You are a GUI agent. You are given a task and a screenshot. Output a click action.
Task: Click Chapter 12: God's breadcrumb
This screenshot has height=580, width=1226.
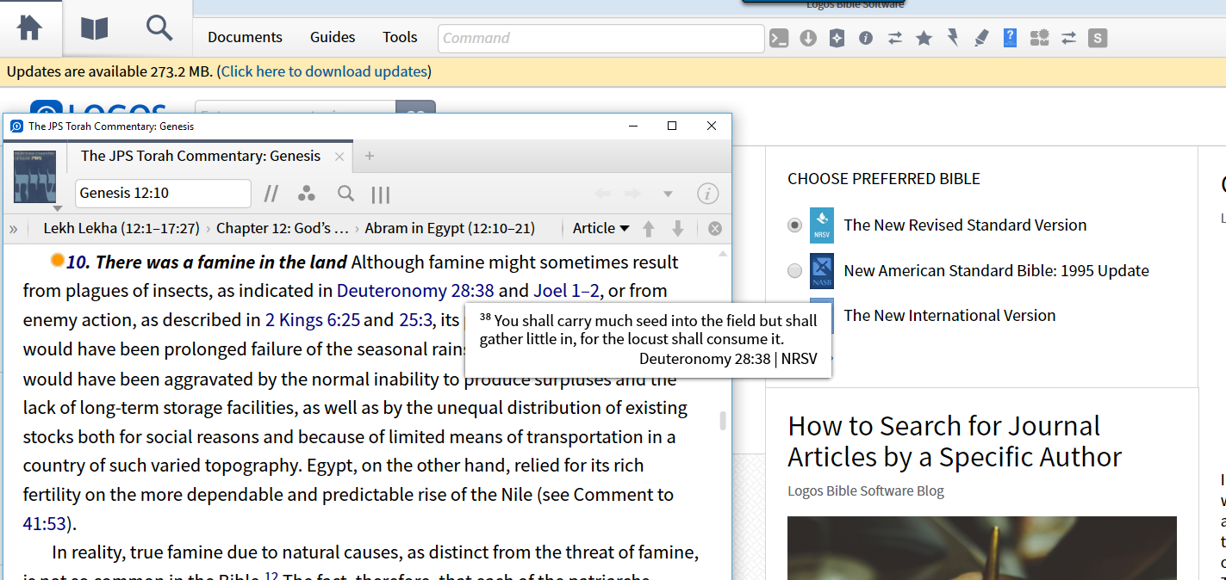283,228
